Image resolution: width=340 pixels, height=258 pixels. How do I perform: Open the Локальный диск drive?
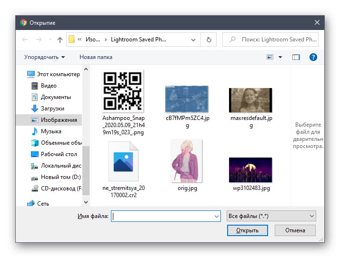pyautogui.click(x=56, y=166)
